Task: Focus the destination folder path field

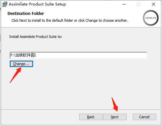Action: (78, 55)
